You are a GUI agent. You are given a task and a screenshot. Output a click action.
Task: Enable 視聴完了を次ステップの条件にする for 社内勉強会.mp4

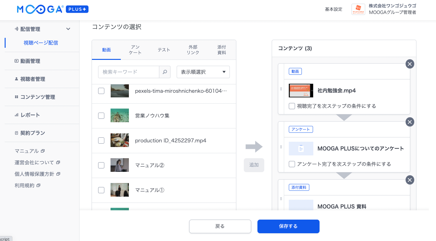292,106
